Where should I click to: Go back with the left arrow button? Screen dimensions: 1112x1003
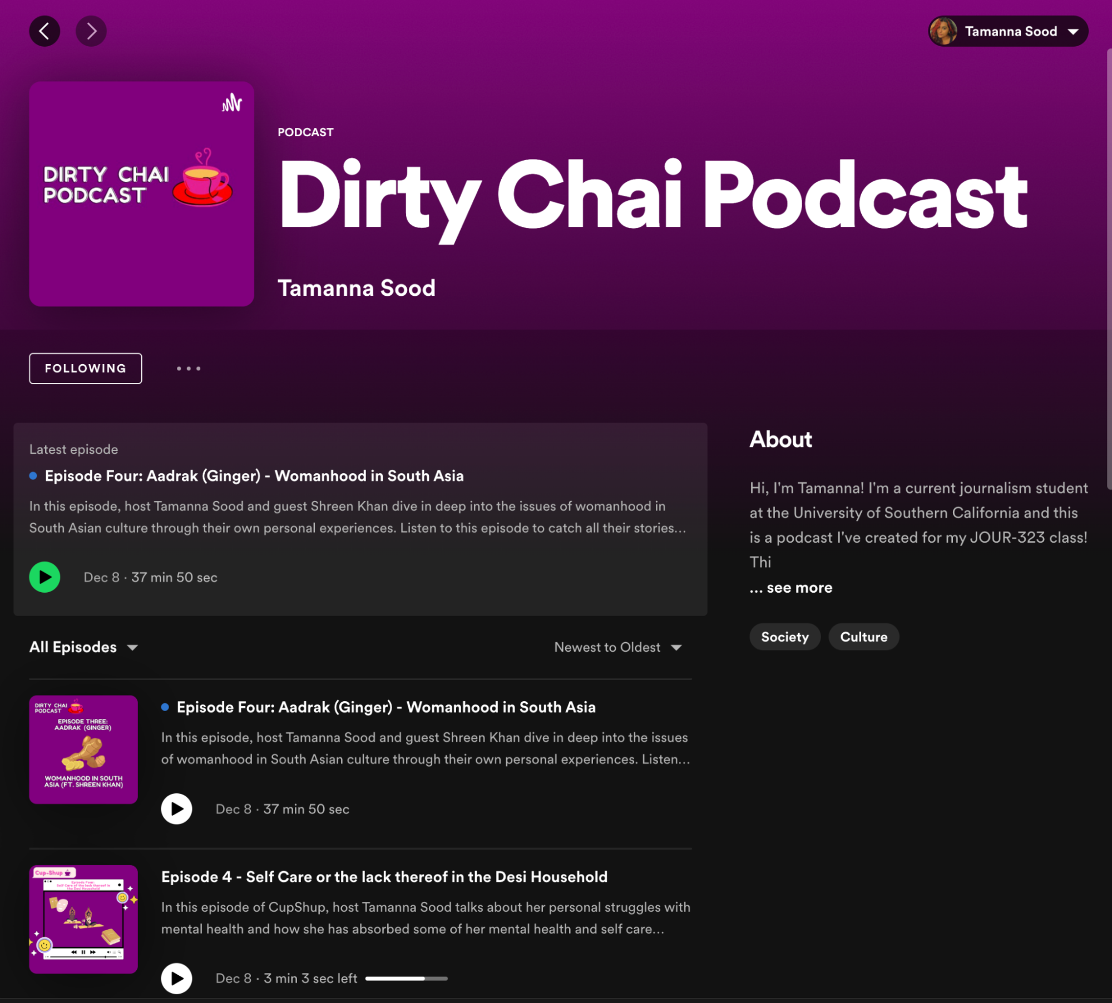45,31
